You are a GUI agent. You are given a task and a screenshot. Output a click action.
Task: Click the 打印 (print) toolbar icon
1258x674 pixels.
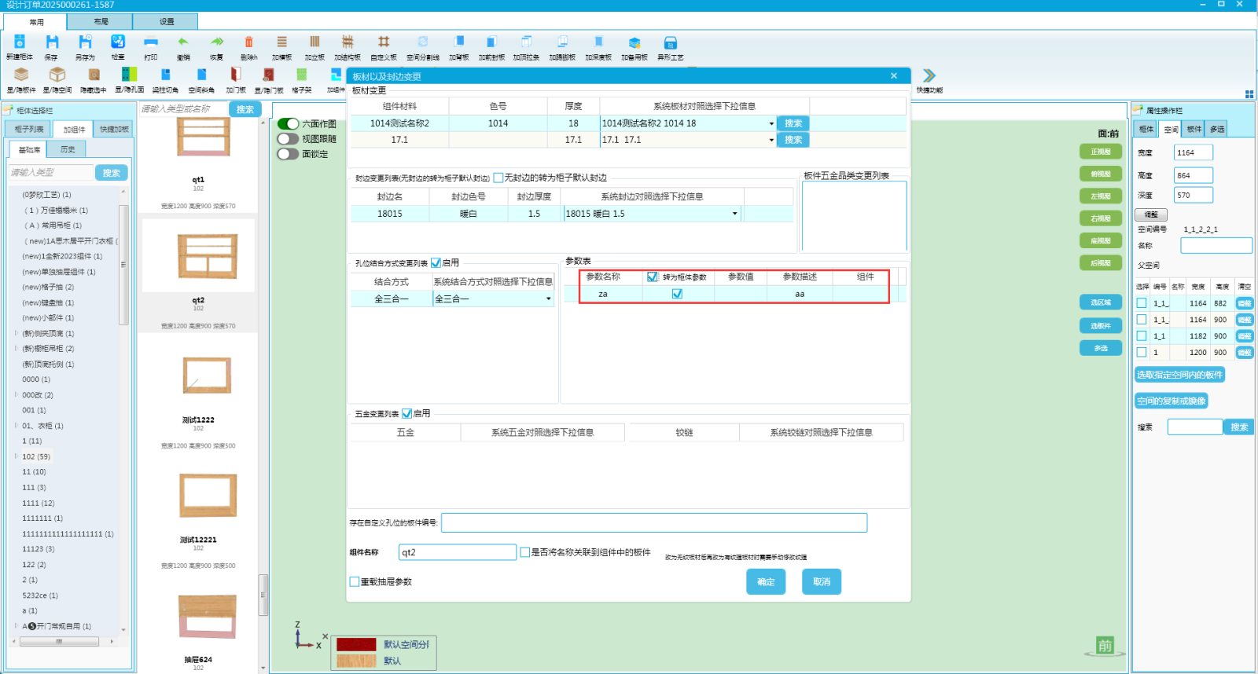tap(150, 43)
